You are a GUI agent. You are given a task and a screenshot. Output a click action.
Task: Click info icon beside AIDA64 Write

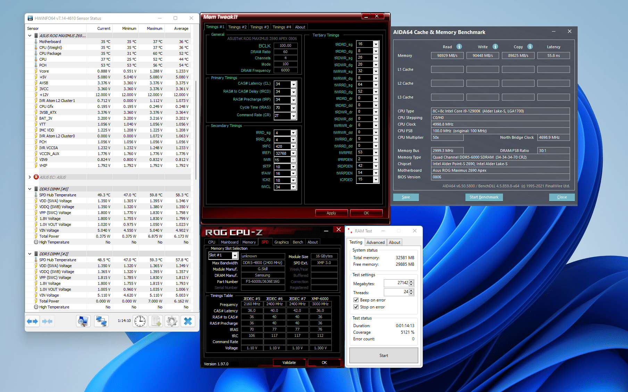(495, 46)
